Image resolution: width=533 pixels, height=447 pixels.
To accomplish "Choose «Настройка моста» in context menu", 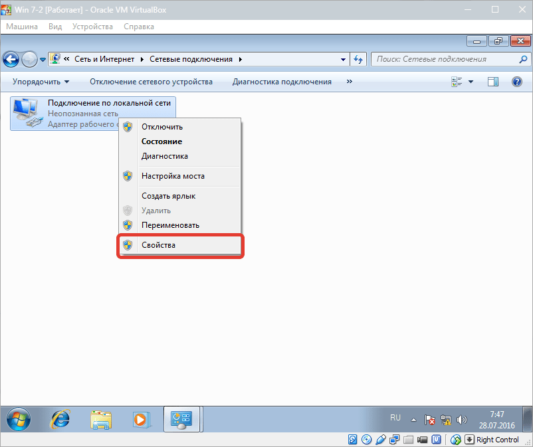I will [179, 176].
